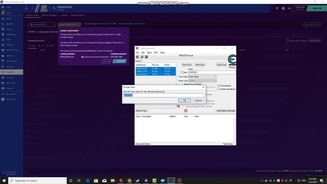The image size is (327, 184).
Task: Open Tactics in the sidebar
Action: pyautogui.click(x=9, y=29)
